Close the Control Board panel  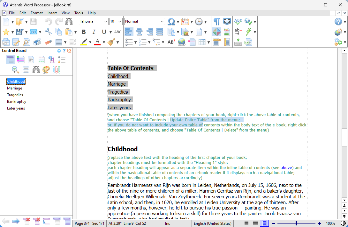coord(69,51)
